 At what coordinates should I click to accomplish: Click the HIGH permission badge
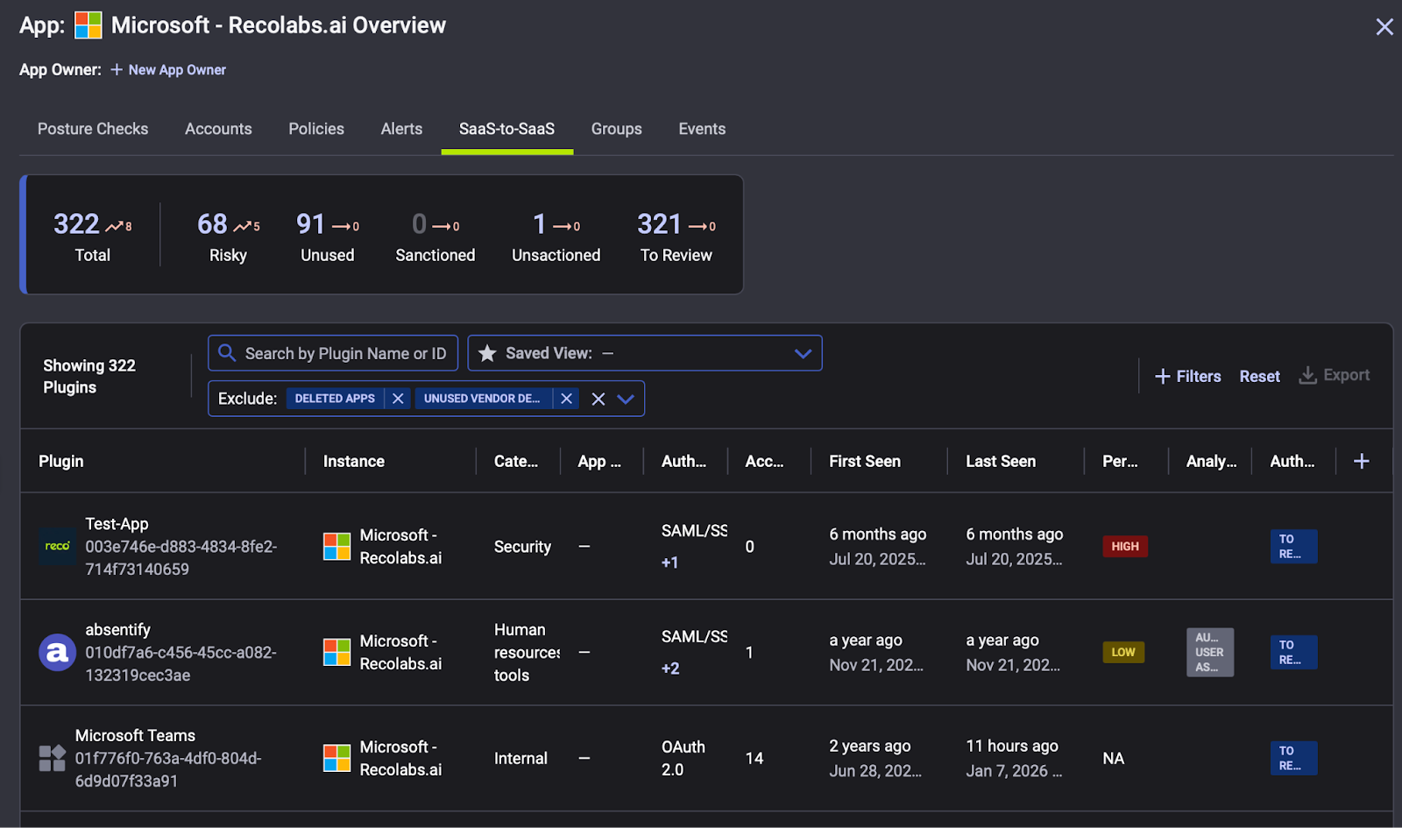1125,546
